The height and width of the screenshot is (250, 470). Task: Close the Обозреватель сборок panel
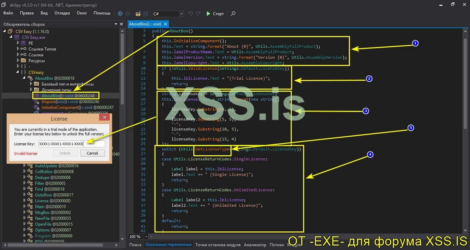(121, 24)
